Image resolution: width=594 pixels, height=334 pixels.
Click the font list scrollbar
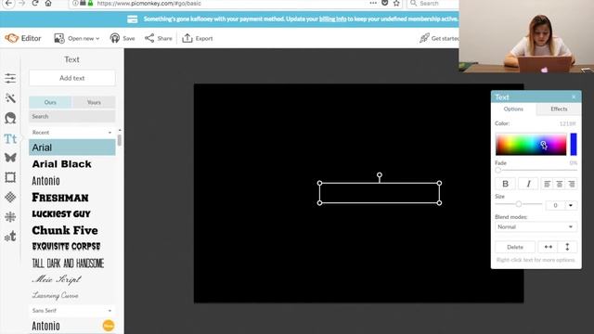[120, 140]
